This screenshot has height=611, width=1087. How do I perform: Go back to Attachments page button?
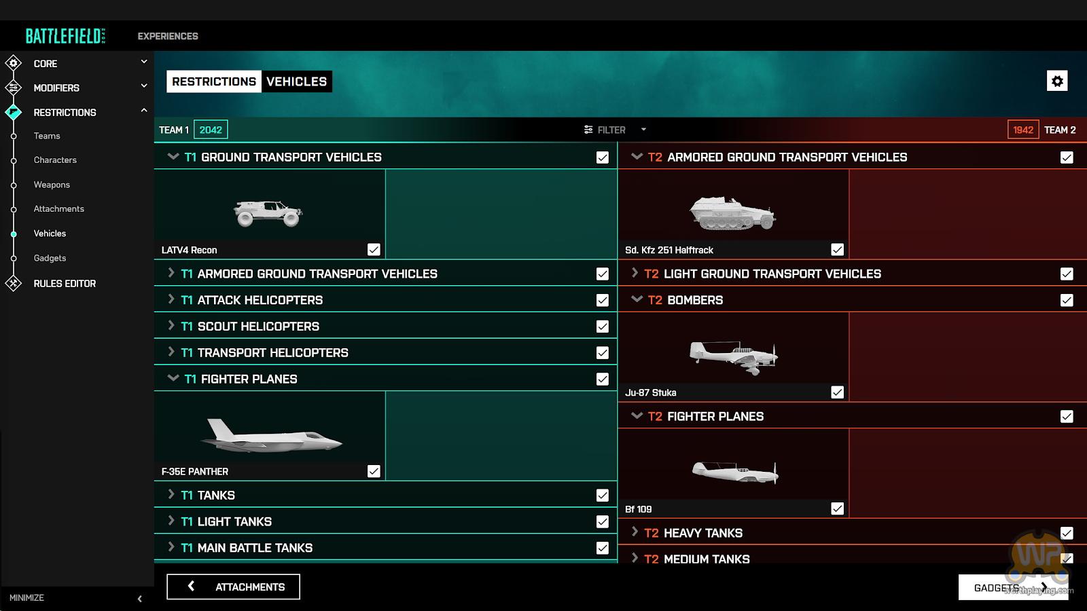pos(233,587)
